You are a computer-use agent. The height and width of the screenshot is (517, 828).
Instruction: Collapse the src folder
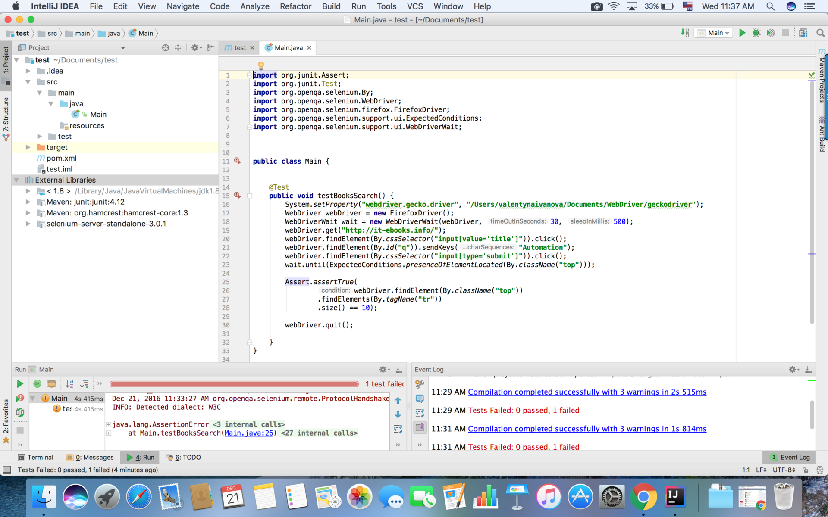[x=28, y=82]
